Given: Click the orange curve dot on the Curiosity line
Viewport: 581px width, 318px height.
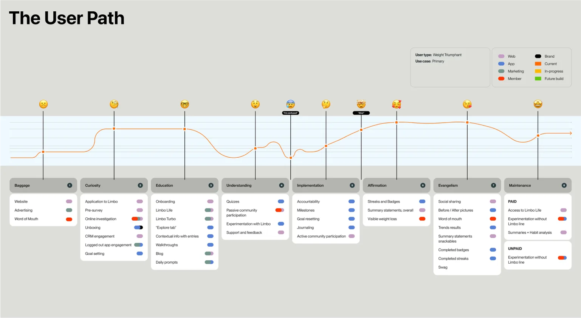Looking at the screenshot, I should [x=114, y=129].
